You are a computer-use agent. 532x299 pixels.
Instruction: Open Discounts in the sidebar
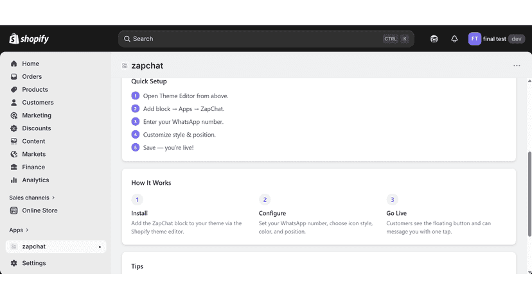tap(37, 128)
